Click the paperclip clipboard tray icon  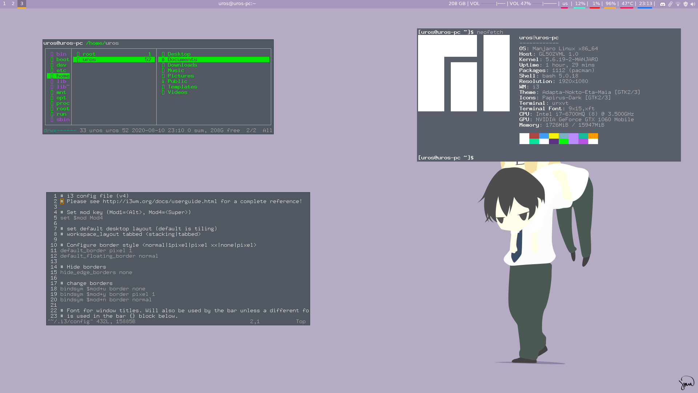pyautogui.click(x=670, y=4)
